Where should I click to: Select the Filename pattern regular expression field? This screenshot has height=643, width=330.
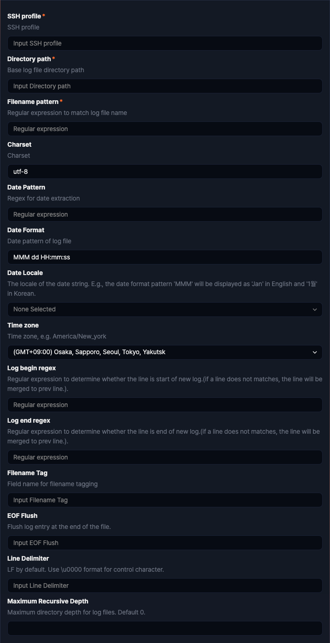coord(165,129)
